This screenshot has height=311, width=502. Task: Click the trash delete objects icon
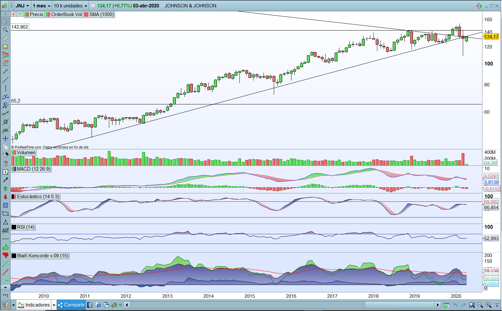coord(5,164)
